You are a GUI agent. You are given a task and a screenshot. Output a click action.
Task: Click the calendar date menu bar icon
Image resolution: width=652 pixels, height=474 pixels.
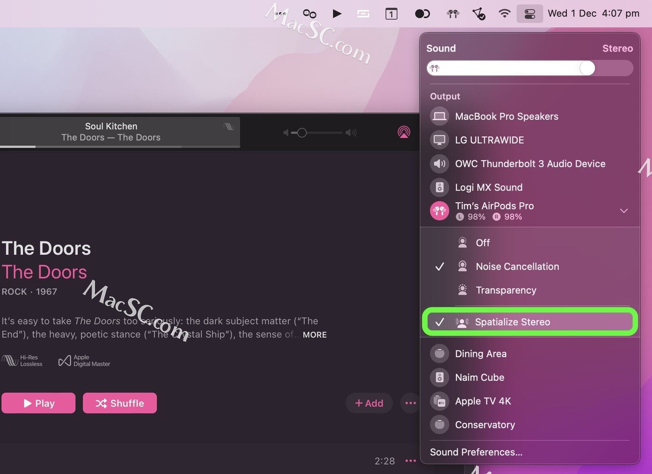pyautogui.click(x=391, y=14)
